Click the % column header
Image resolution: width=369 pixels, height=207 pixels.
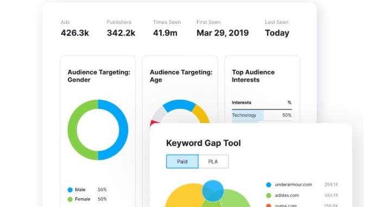pyautogui.click(x=289, y=102)
